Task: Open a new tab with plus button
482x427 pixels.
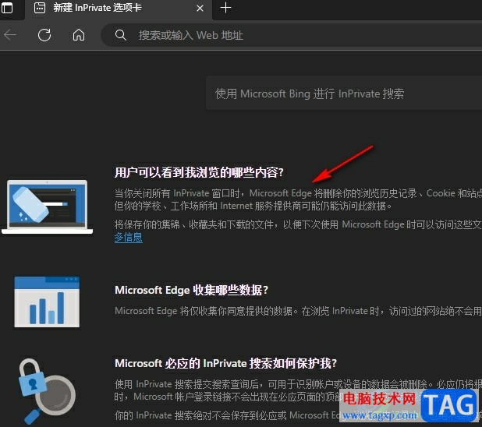Action: point(225,8)
